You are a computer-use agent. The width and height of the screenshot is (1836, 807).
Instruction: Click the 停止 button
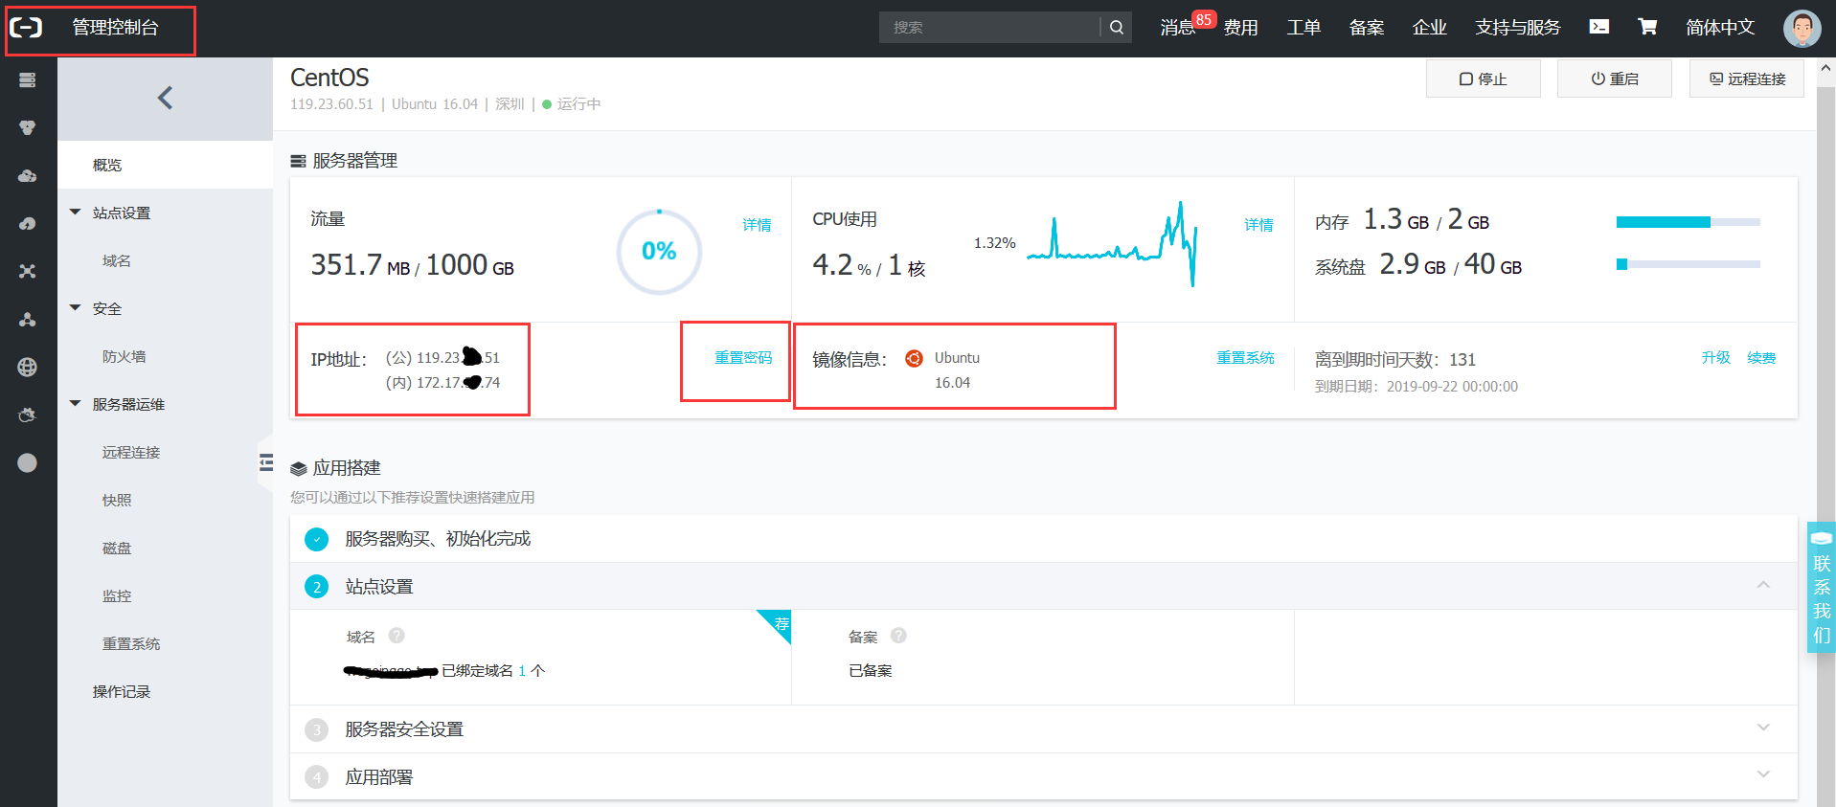[x=1484, y=78]
